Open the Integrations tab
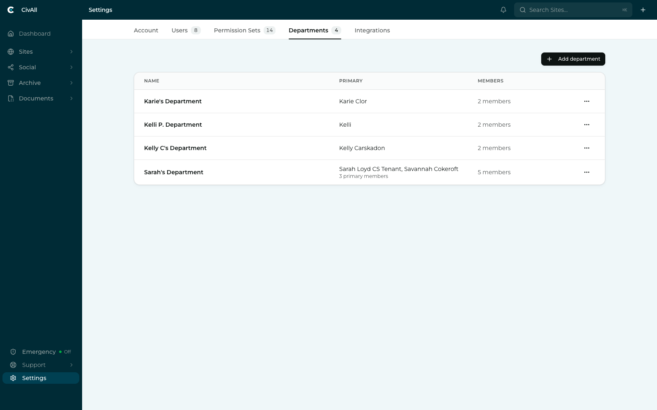Viewport: 657px width, 410px height. 372,30
